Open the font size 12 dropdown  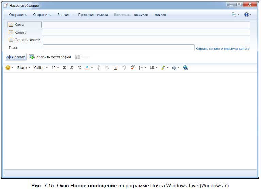tap(55, 68)
